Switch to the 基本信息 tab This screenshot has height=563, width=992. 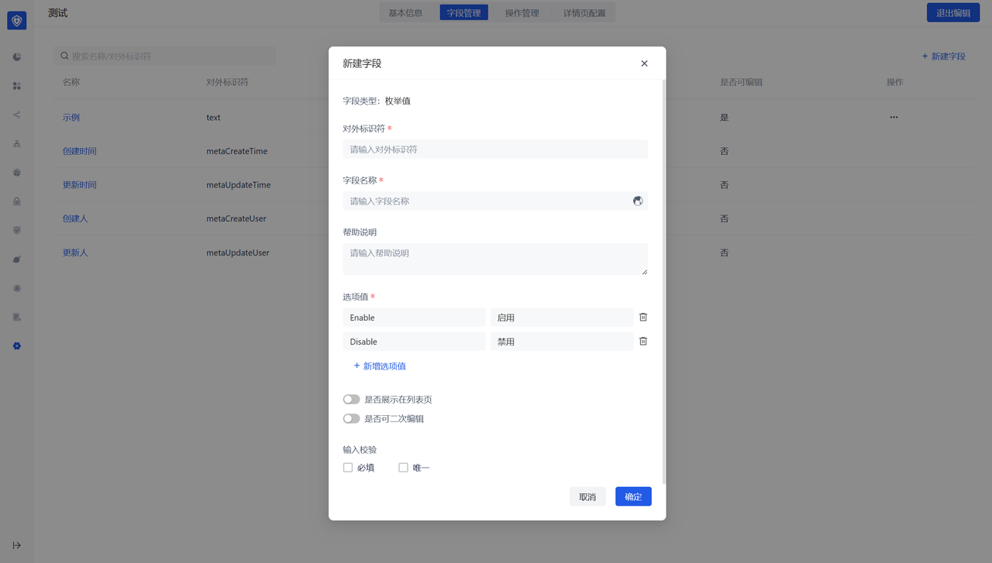[405, 13]
